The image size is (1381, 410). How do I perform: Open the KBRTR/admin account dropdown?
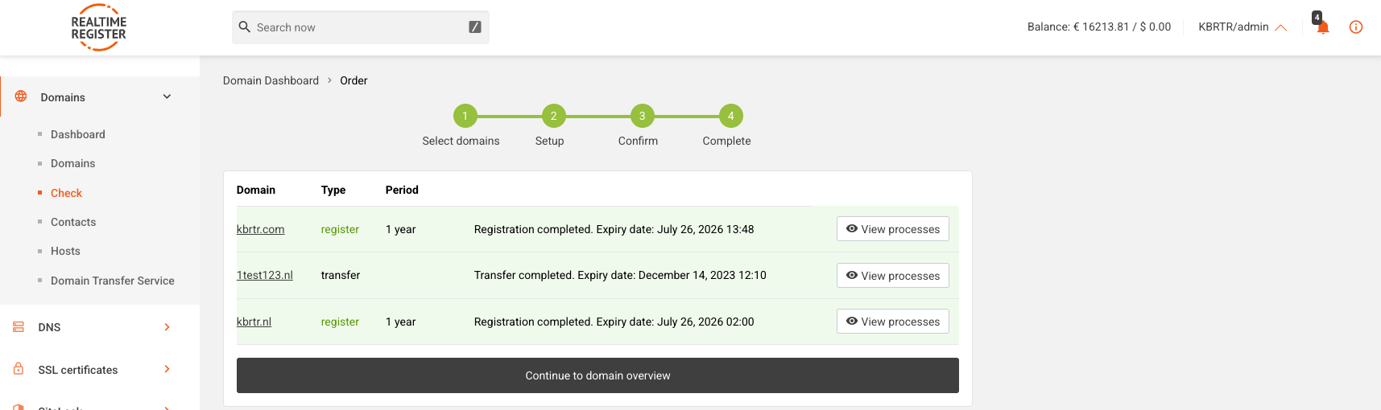tap(1242, 27)
